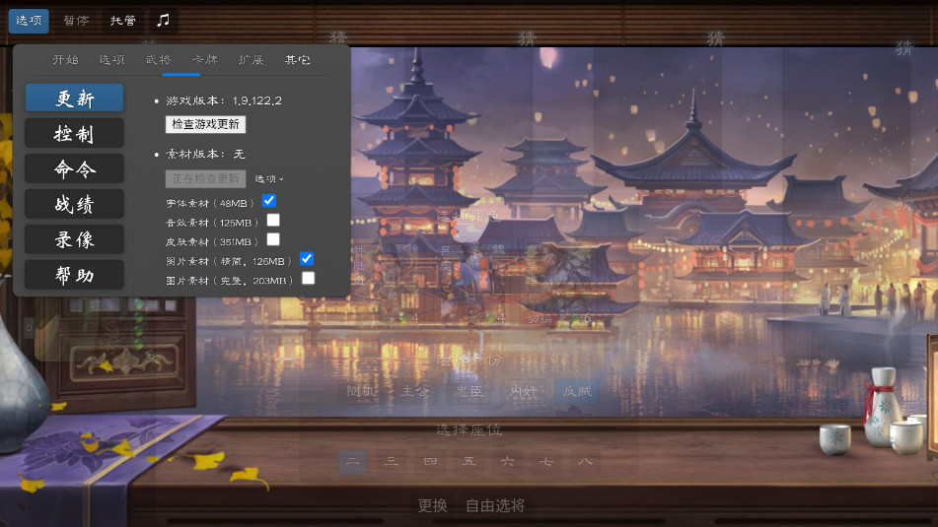Enable the 字体素材 (48MB) checkbox
This screenshot has height=527, width=938.
269,201
